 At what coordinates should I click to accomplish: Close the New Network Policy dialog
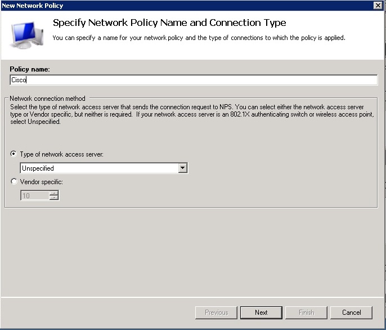coord(378,5)
